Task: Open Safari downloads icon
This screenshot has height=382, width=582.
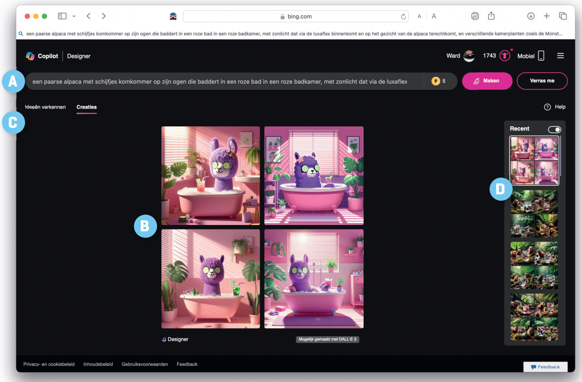Action: click(530, 16)
